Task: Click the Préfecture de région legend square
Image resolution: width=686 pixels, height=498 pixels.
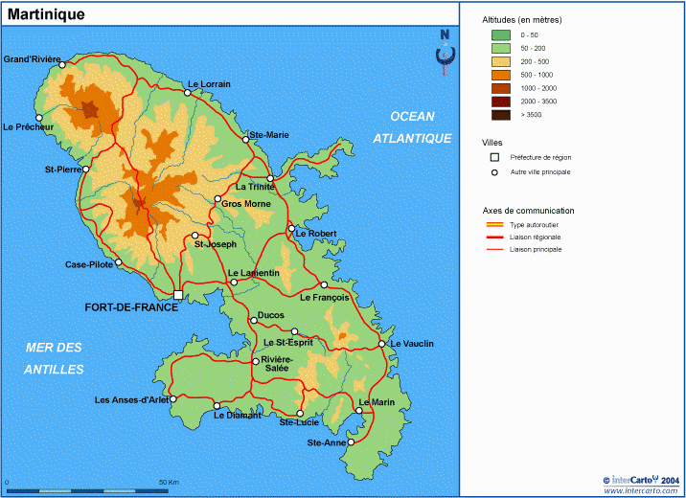Action: 495,157
